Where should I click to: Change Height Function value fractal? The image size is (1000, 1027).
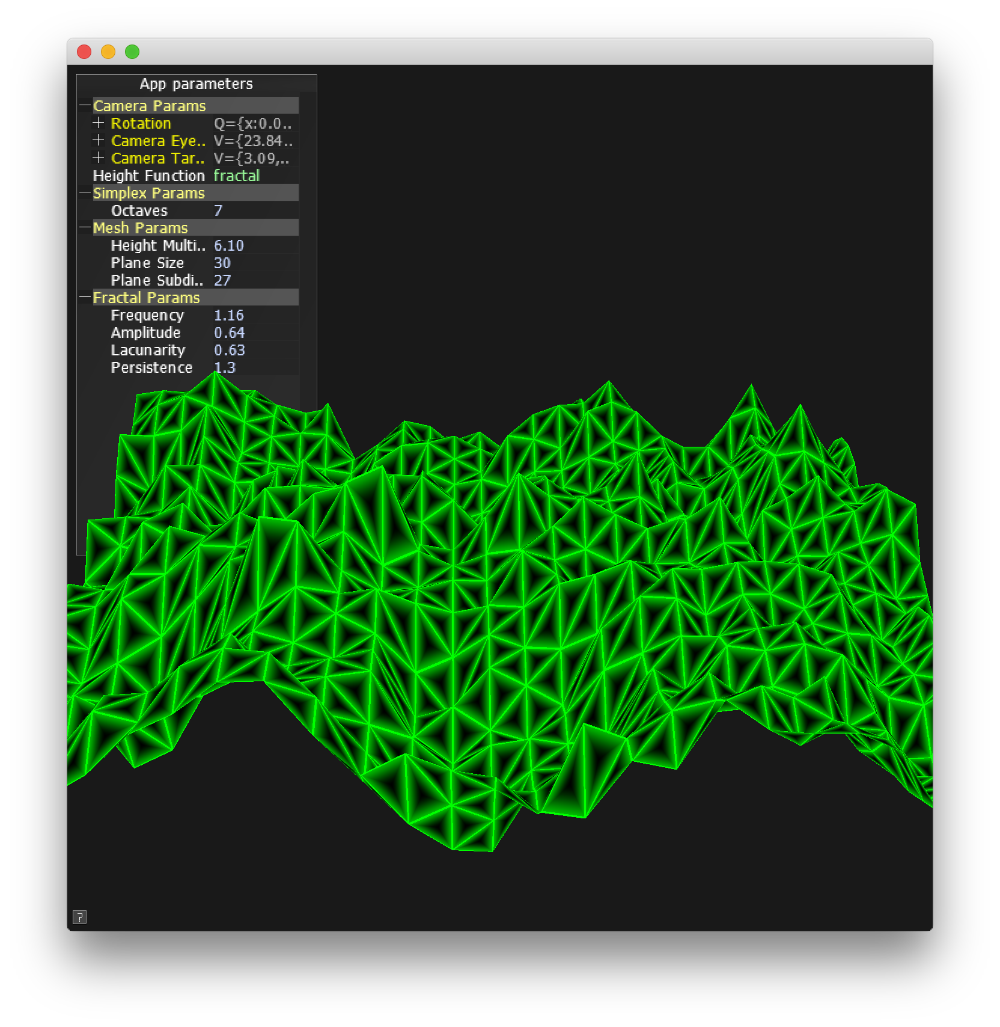236,176
